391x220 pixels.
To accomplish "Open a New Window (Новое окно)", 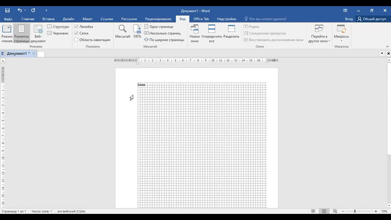I will pyautogui.click(x=195, y=34).
